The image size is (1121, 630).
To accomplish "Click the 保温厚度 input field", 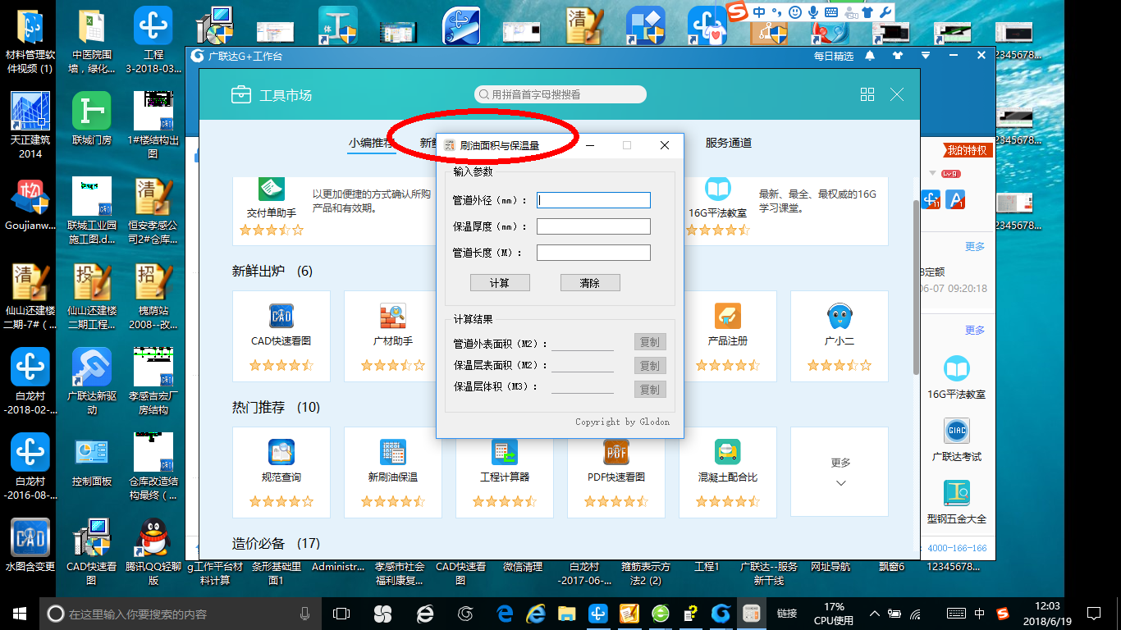I will 593,226.
